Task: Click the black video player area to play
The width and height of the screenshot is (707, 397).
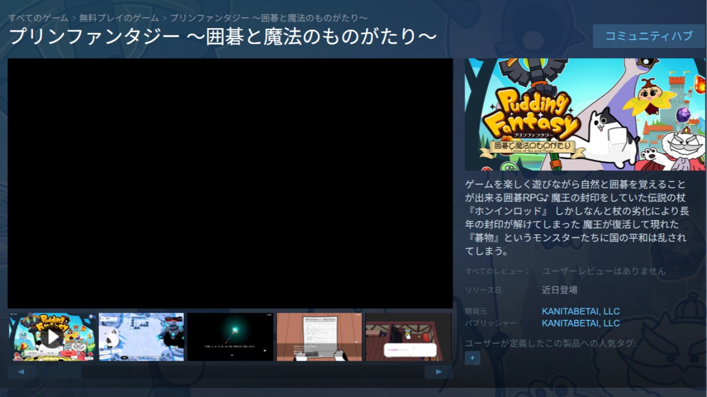Action: tap(229, 182)
